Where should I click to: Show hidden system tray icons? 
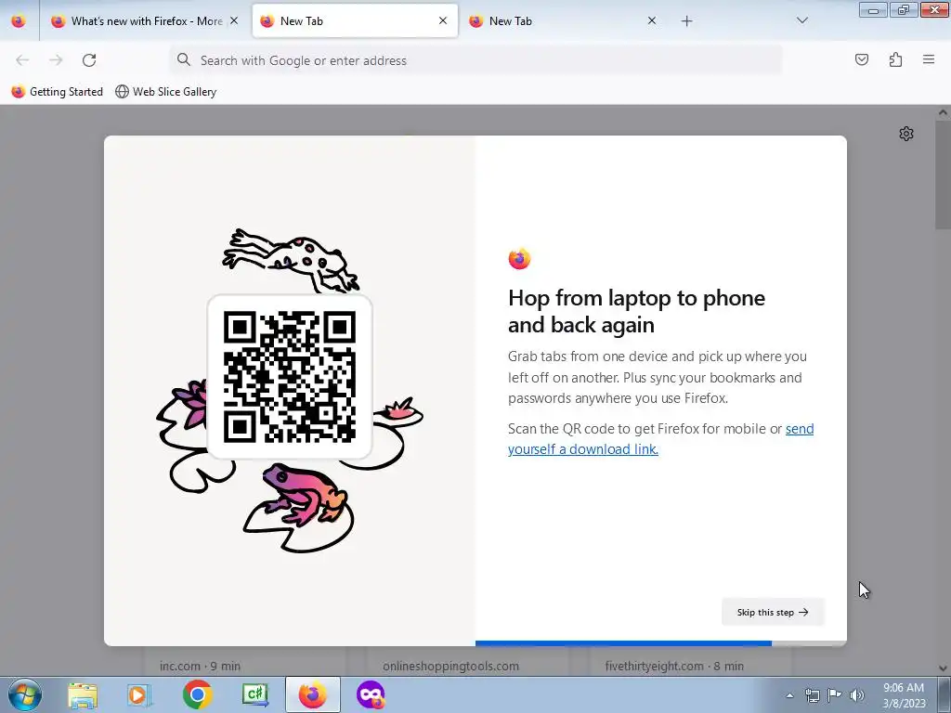click(x=789, y=695)
